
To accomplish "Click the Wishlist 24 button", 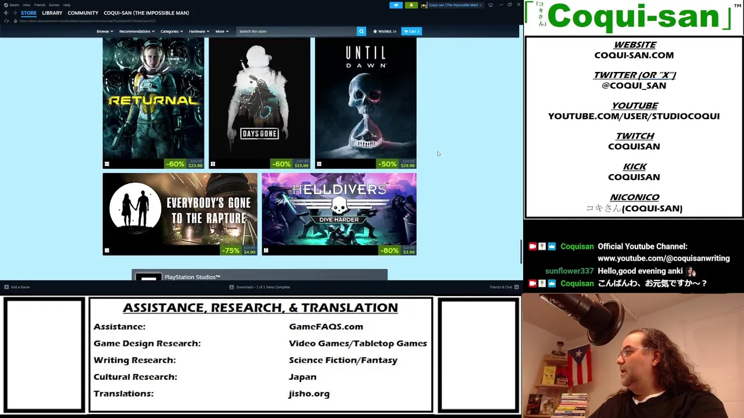I will 384,31.
